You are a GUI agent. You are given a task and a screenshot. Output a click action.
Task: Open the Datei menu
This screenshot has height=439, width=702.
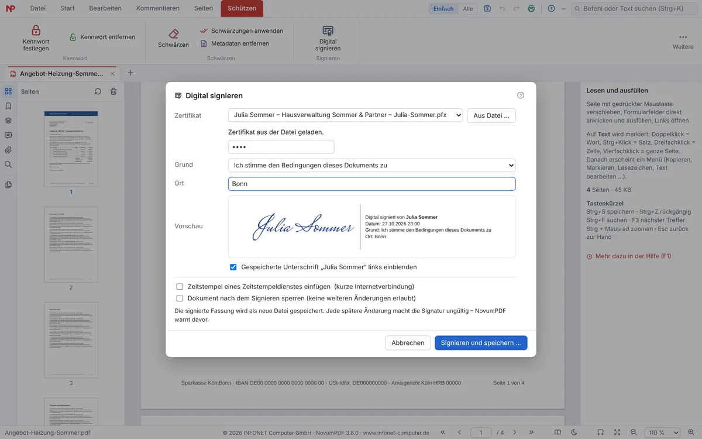[x=37, y=8]
